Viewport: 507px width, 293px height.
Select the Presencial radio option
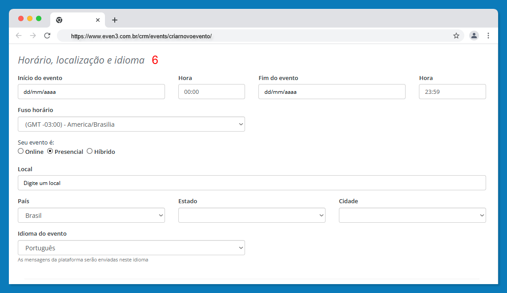coord(50,151)
